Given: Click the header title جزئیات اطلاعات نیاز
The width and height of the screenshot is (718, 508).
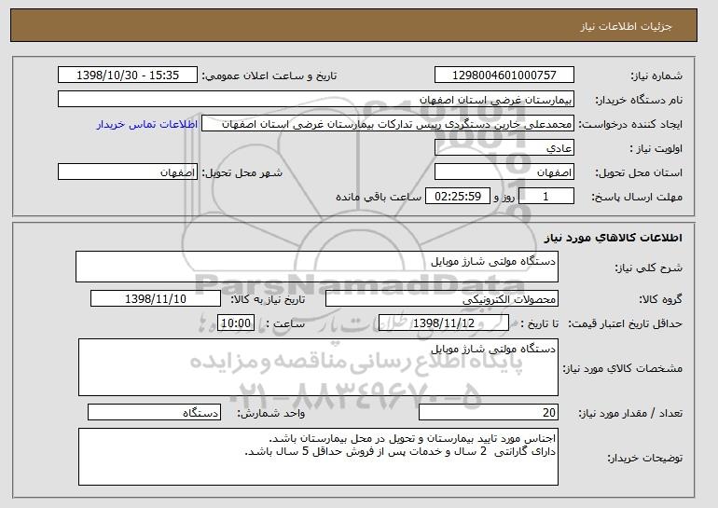Looking at the screenshot, I should point(626,26).
